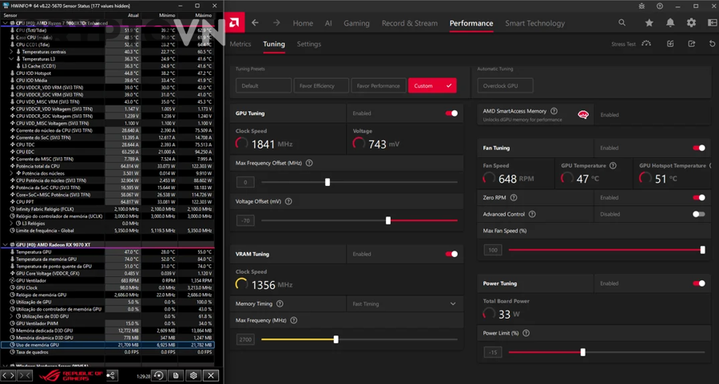Show info for Max Frequency (MHz)
Viewport: 719px width, 384px height.
click(293, 320)
